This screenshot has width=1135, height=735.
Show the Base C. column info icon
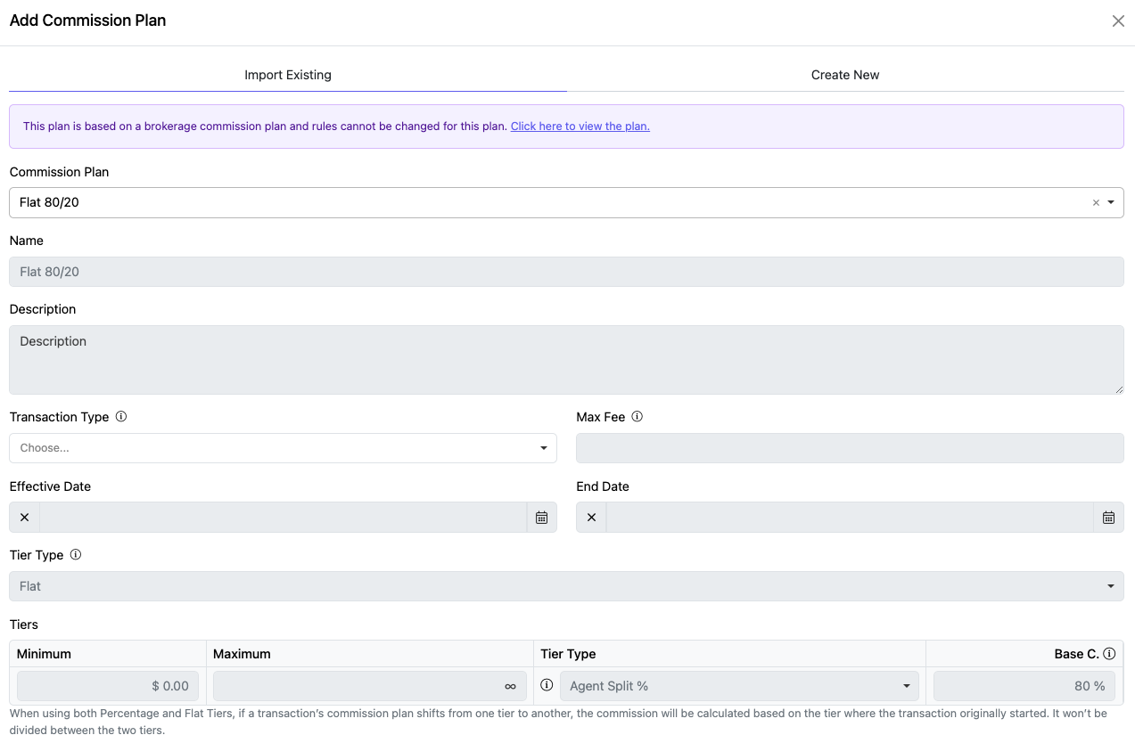click(1109, 653)
